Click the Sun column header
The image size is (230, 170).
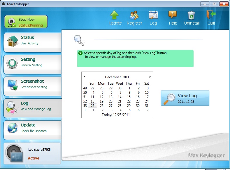click(92, 84)
